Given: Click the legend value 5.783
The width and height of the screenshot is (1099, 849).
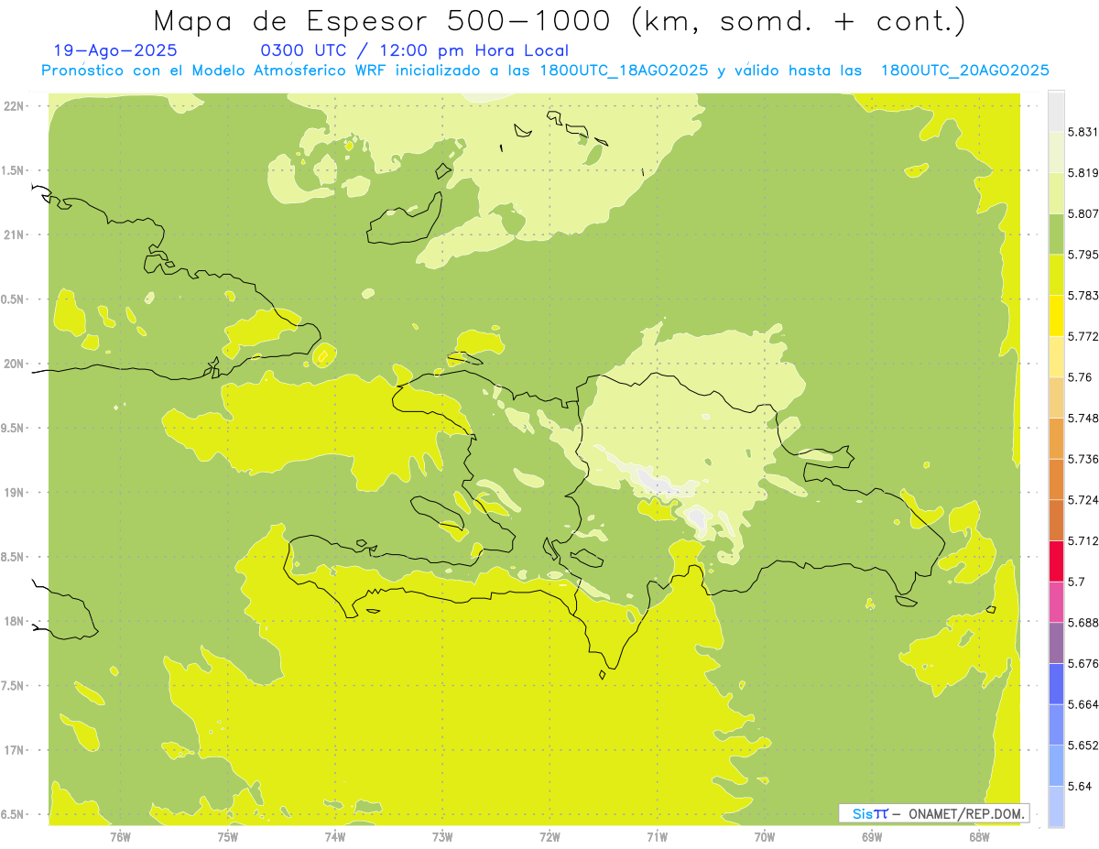Looking at the screenshot, I should pos(1083,295).
